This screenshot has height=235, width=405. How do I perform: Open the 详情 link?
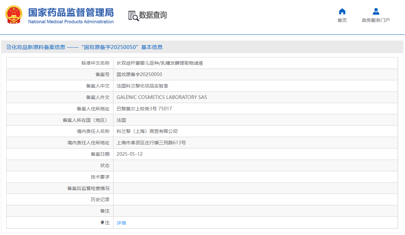(x=121, y=223)
